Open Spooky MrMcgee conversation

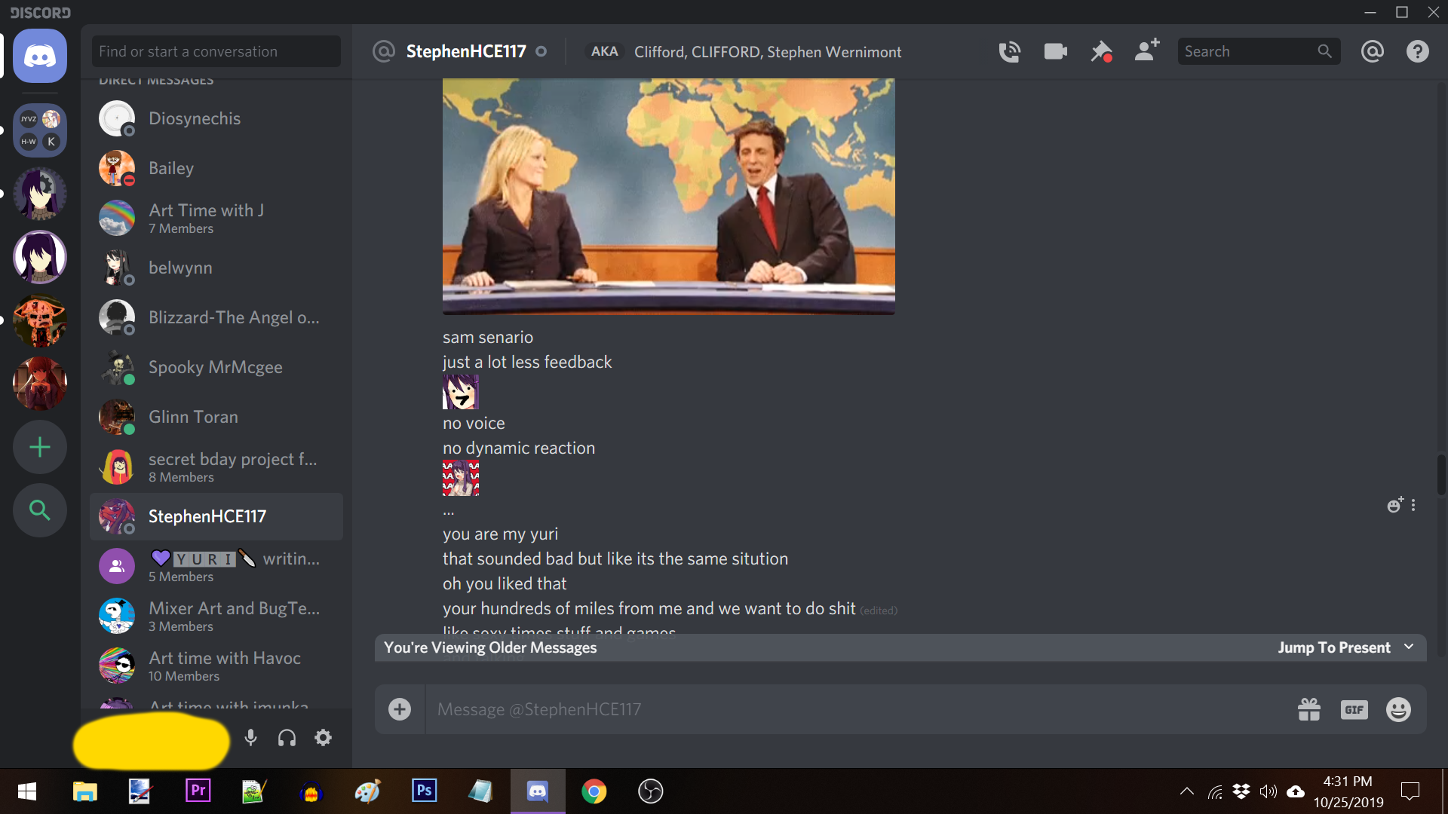[x=216, y=367]
